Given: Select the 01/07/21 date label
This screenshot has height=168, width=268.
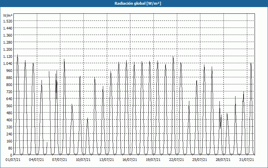Looking at the screenshot, I should [13, 160].
